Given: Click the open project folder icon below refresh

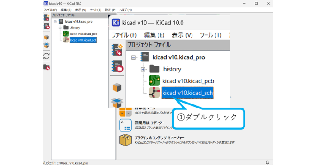Looking at the screenshot, I should point(47,67).
